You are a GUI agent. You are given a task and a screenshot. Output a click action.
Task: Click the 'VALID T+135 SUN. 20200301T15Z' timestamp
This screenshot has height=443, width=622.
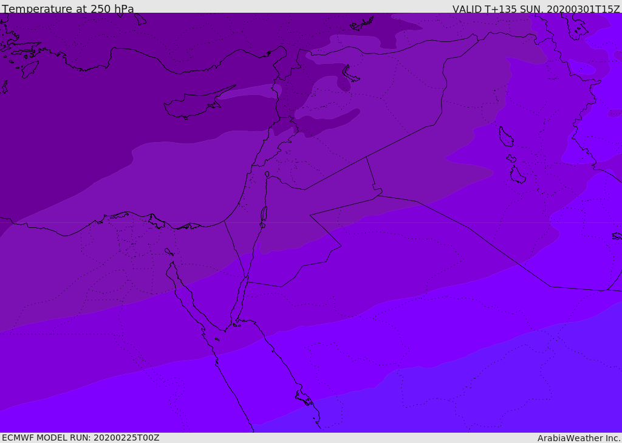[x=536, y=9]
